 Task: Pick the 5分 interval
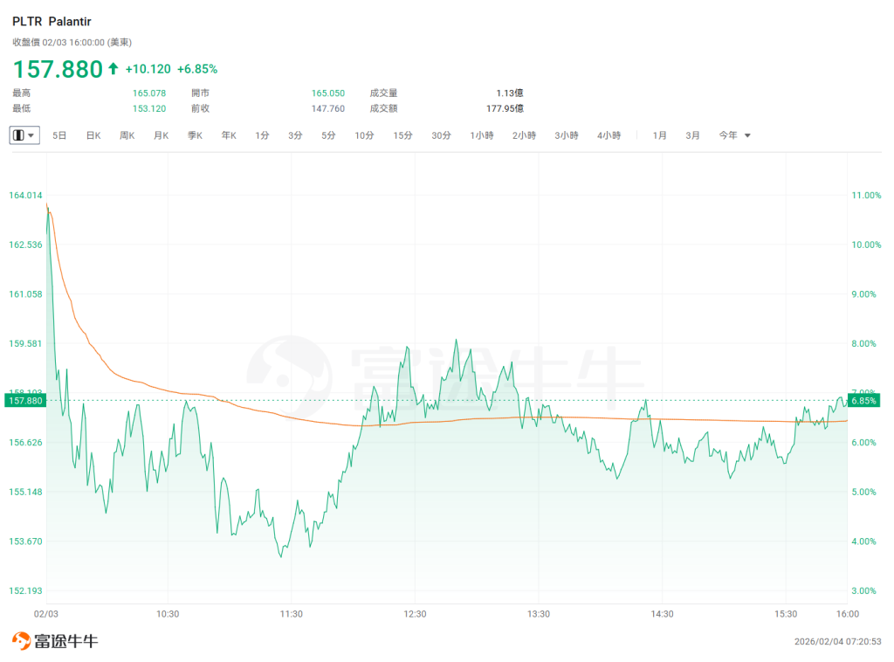point(328,135)
